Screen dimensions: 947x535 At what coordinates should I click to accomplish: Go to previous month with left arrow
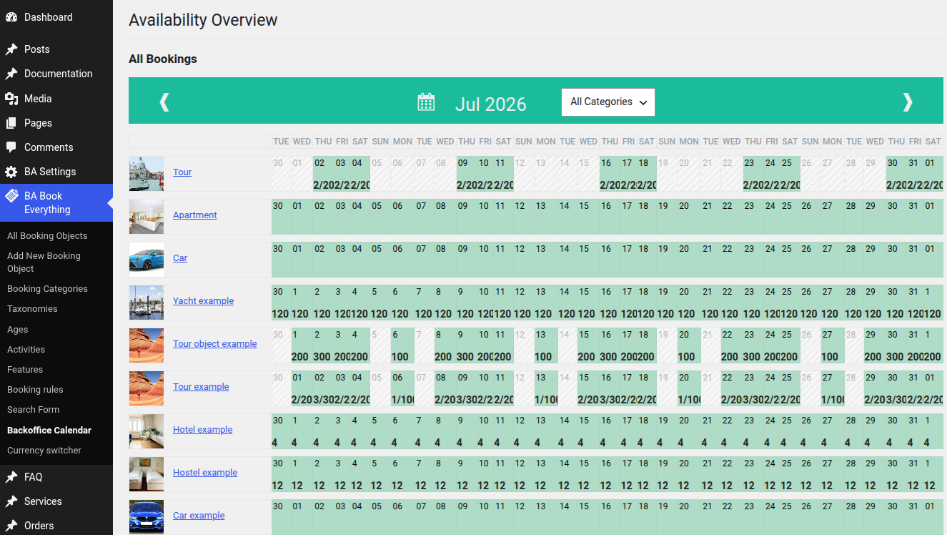point(164,102)
